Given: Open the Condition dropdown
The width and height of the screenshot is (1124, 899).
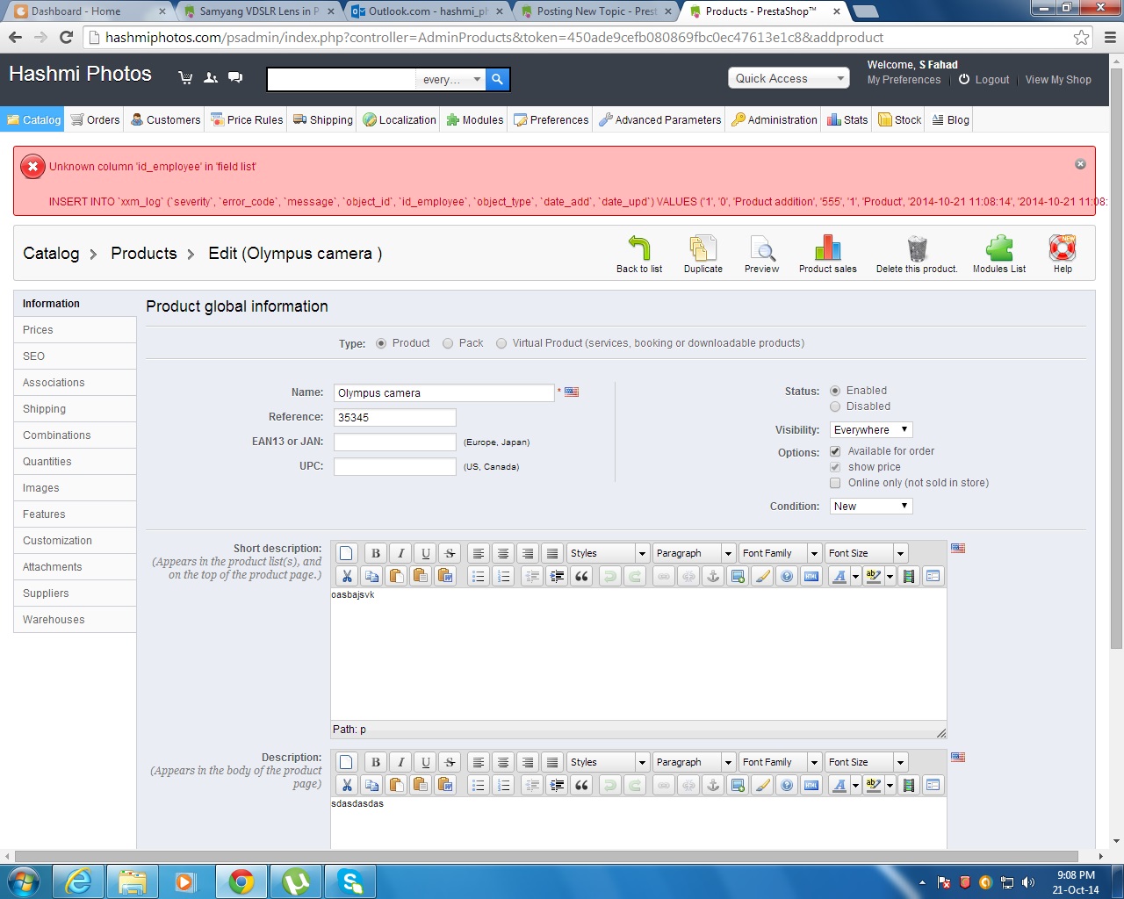Looking at the screenshot, I should (x=871, y=507).
